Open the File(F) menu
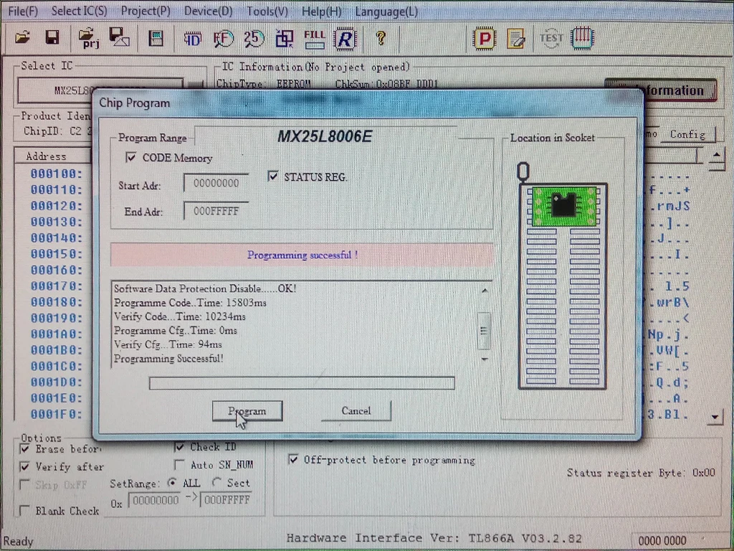Screen dimensions: 734x551 tap(23, 11)
